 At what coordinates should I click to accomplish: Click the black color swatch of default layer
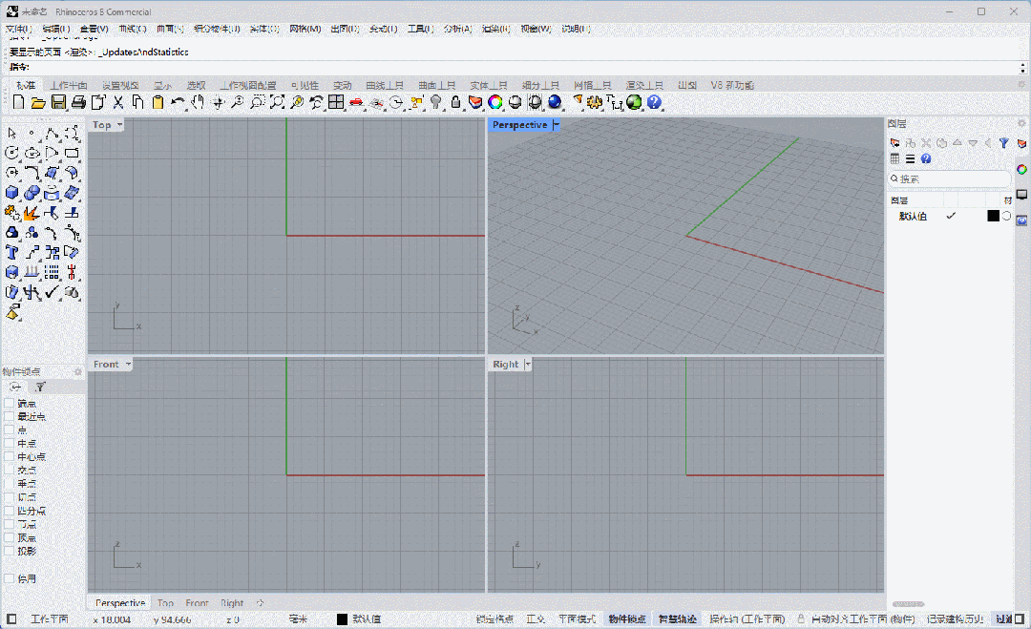993,216
